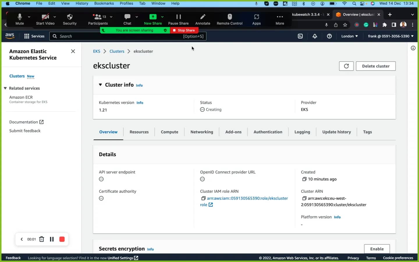419x262 pixels.
Task: Open the Annotate tool
Action: coord(203,19)
